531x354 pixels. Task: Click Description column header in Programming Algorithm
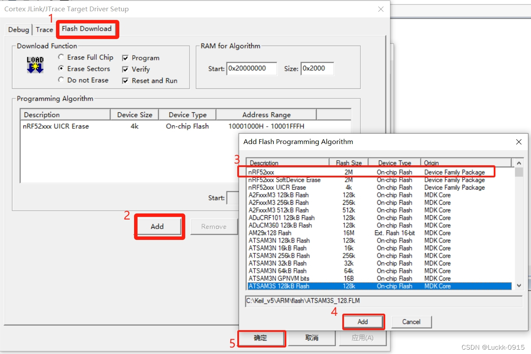coord(65,115)
